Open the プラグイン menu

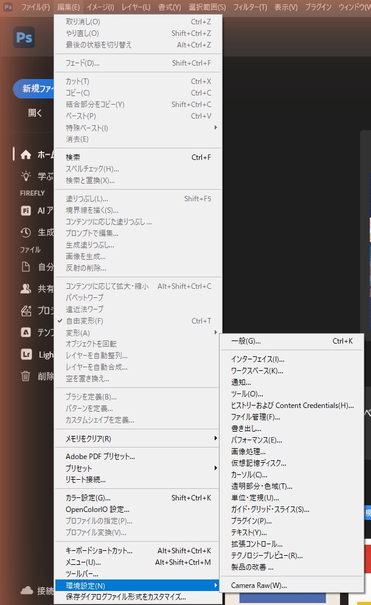(318, 7)
